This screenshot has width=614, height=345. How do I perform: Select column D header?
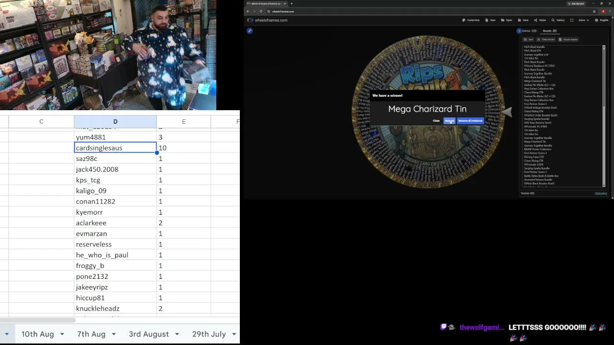[115, 122]
